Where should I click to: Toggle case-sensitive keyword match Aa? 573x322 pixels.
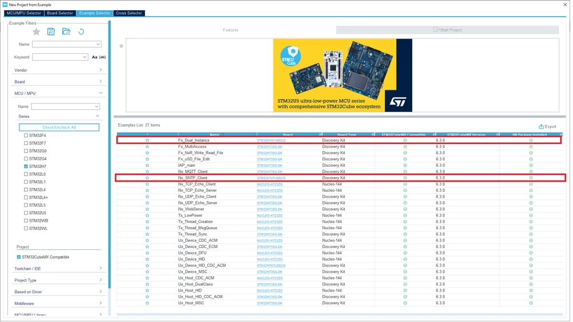point(95,57)
